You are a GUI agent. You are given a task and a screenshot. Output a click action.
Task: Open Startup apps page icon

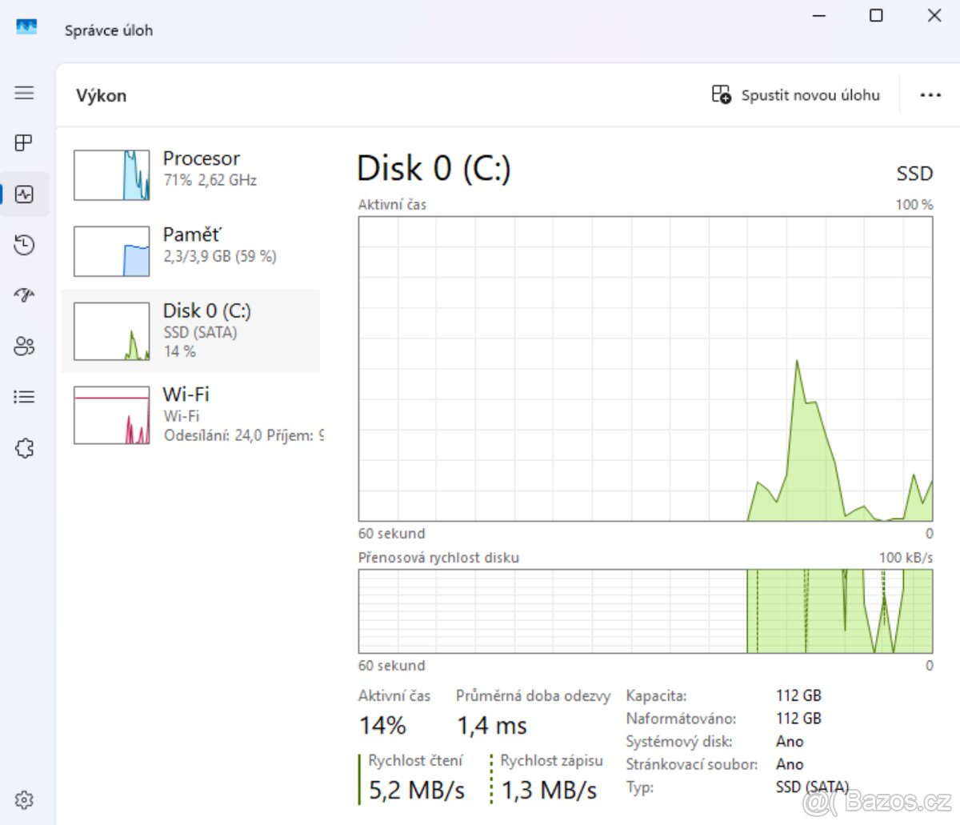[x=24, y=295]
